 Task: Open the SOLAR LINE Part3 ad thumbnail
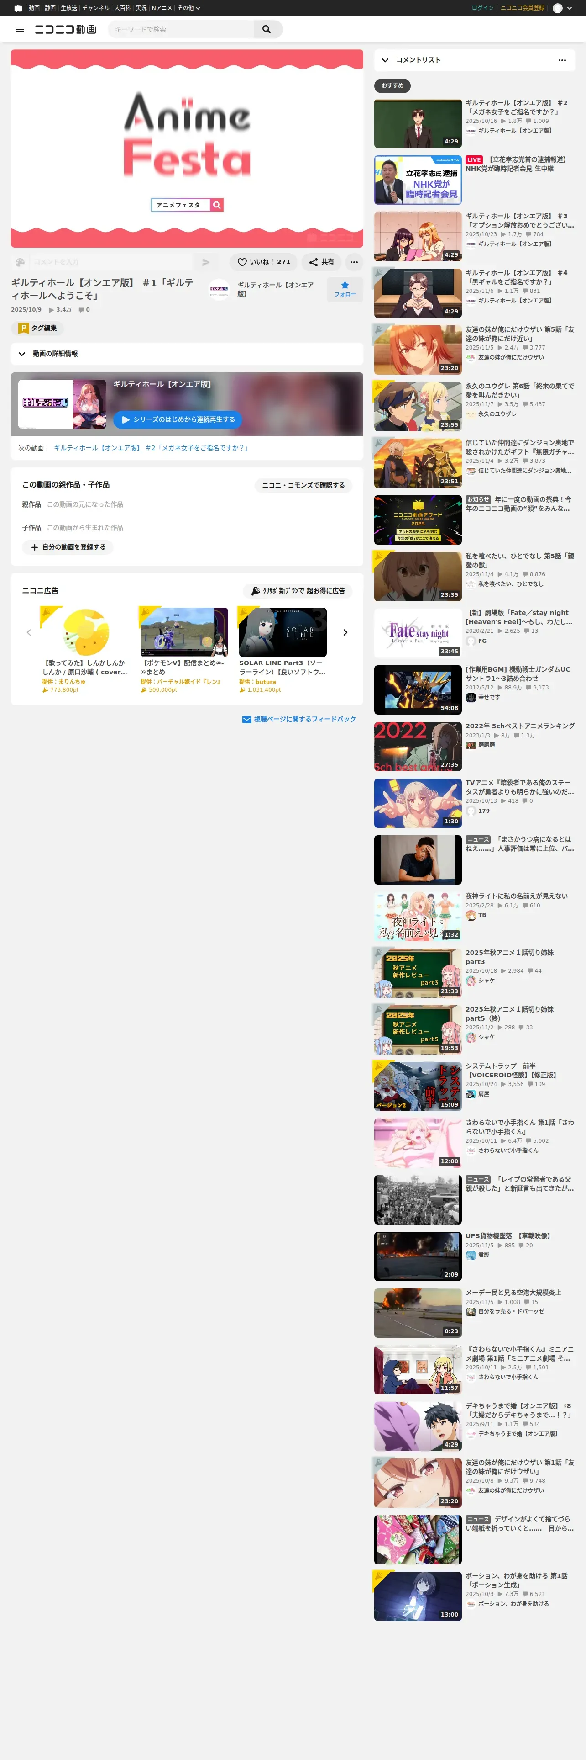pos(283,633)
